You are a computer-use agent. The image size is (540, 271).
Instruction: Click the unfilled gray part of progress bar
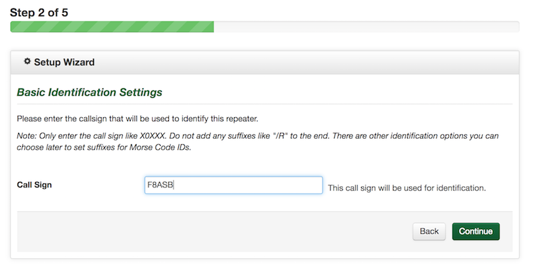pyautogui.click(x=367, y=27)
